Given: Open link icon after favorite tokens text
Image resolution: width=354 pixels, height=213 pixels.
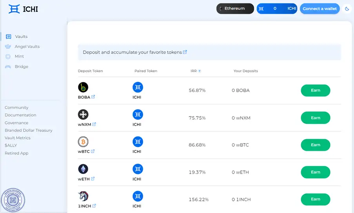Looking at the screenshot, I should click(185, 52).
